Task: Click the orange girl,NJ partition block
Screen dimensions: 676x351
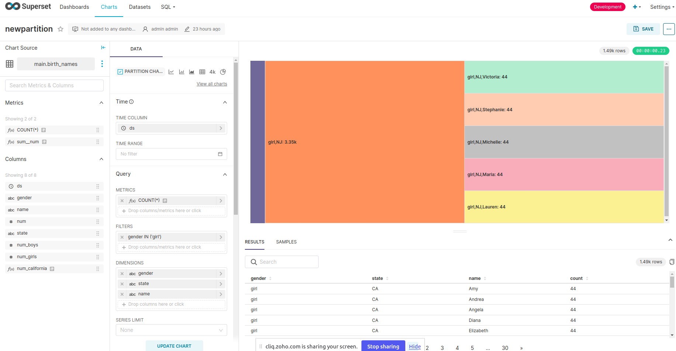Action: pyautogui.click(x=363, y=142)
